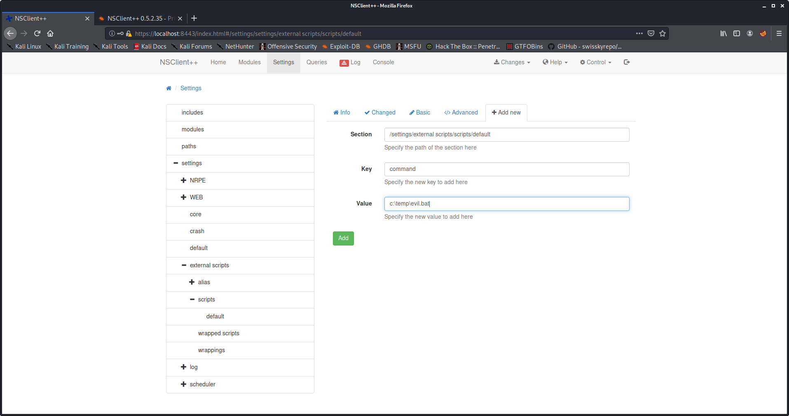Switch to the Changed tab
Viewport: 789px width, 416px height.
pyautogui.click(x=380, y=112)
